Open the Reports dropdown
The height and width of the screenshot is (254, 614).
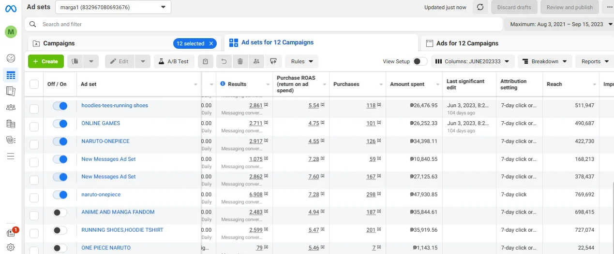(x=595, y=61)
